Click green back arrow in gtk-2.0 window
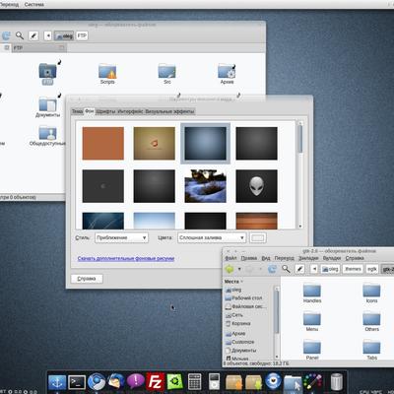The height and width of the screenshot is (394, 394). point(230,269)
